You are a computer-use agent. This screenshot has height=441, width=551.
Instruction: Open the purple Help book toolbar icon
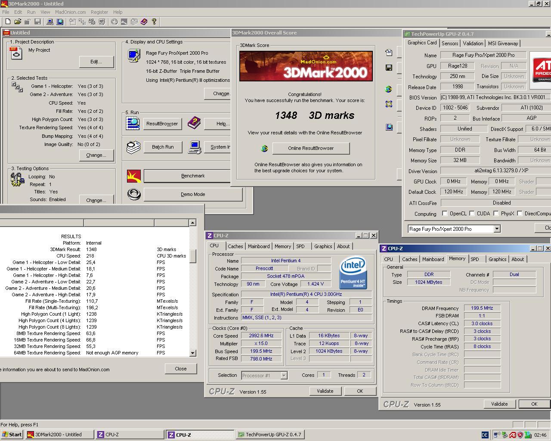pos(144,22)
